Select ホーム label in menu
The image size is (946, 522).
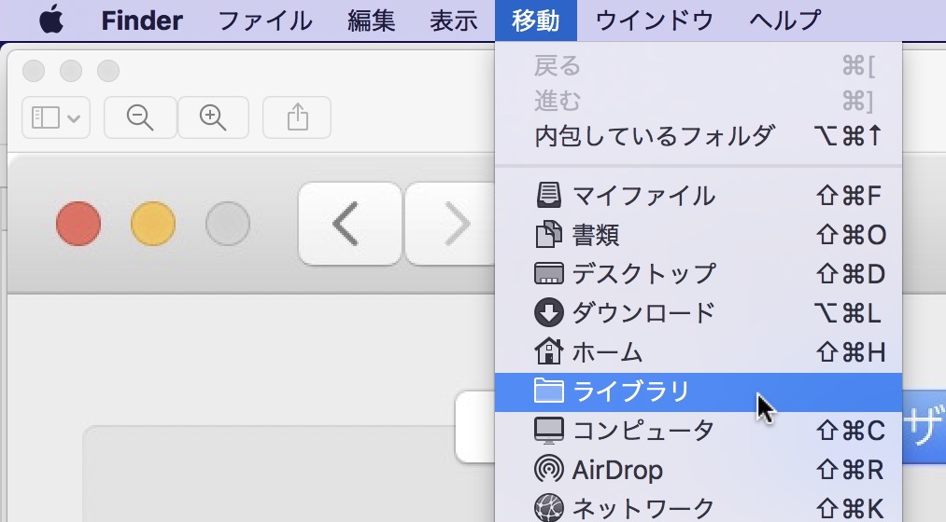point(607,351)
